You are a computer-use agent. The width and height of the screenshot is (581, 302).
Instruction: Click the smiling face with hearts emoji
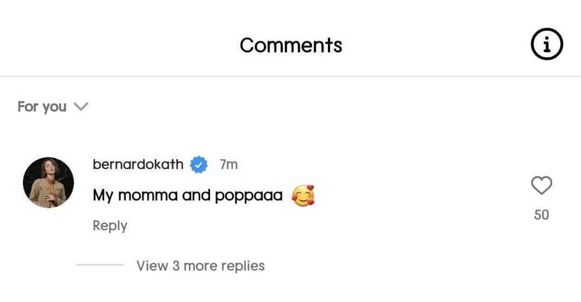[x=303, y=196]
